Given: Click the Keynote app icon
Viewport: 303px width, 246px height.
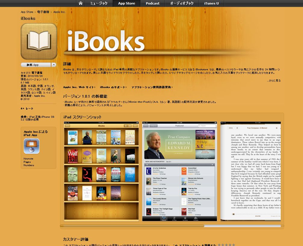Looking at the screenshot, I should point(32,146).
